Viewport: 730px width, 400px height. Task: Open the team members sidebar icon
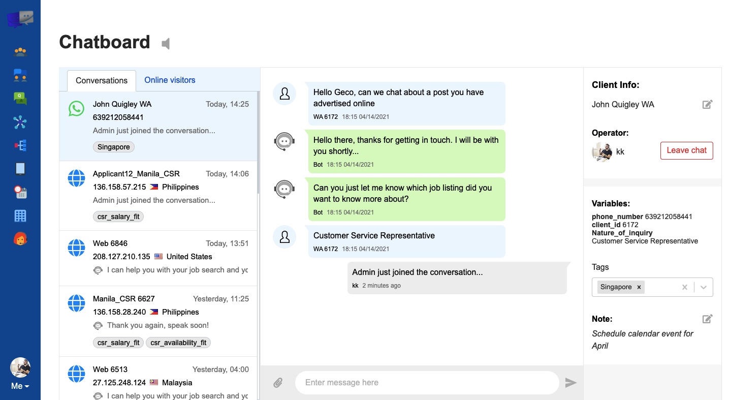(20, 51)
